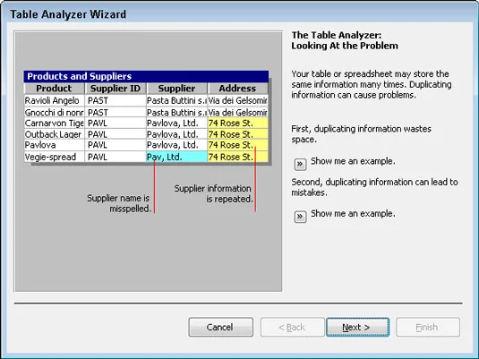The height and width of the screenshot is (359, 479).
Task: Click the Vegie-spread product cell
Action: click(x=54, y=157)
